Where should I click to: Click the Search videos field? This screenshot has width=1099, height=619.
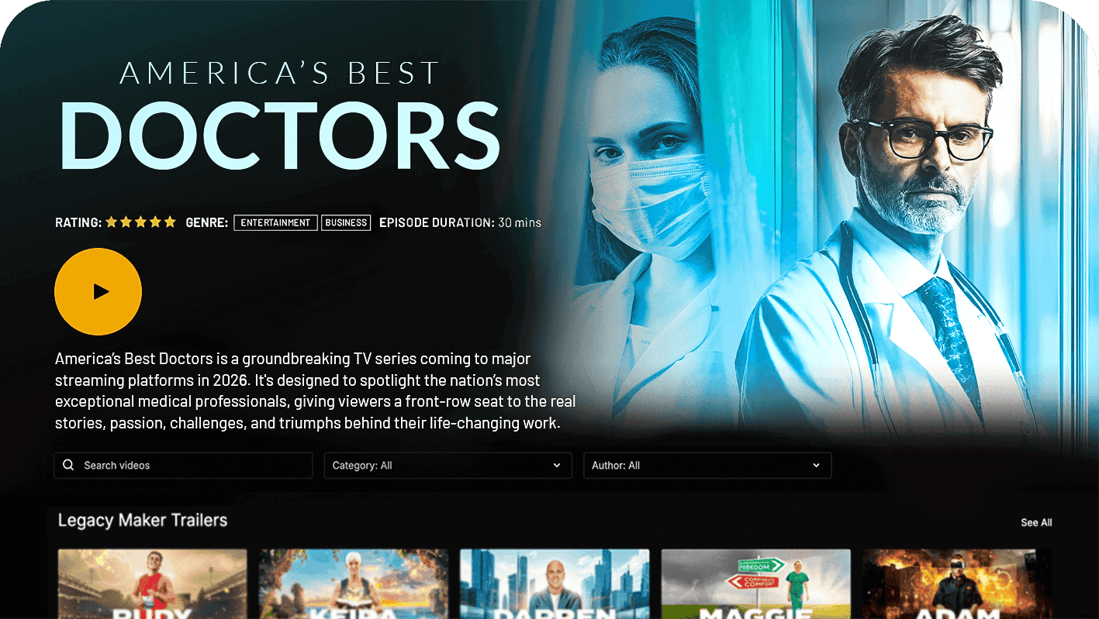[x=183, y=466]
